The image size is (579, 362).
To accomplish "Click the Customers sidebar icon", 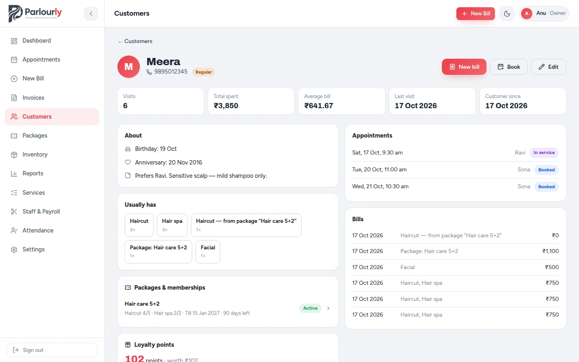I will click(14, 117).
